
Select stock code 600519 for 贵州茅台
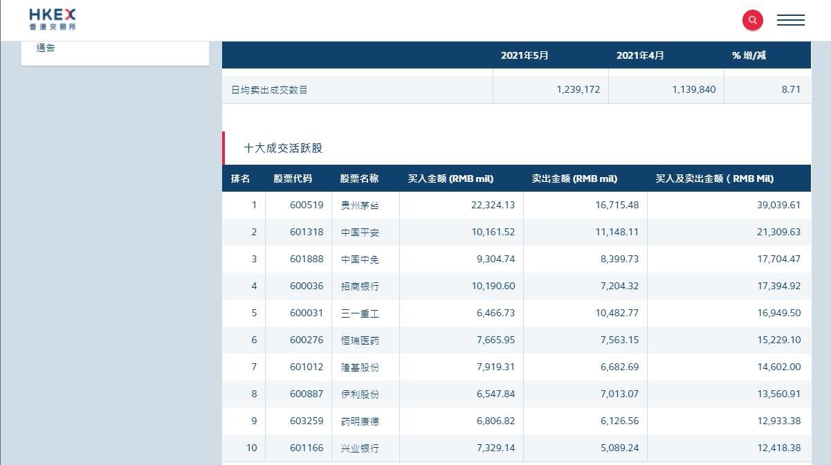click(306, 205)
